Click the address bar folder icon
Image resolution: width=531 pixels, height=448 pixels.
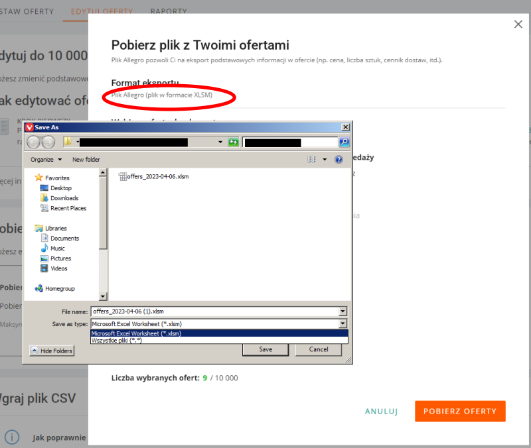[68, 142]
